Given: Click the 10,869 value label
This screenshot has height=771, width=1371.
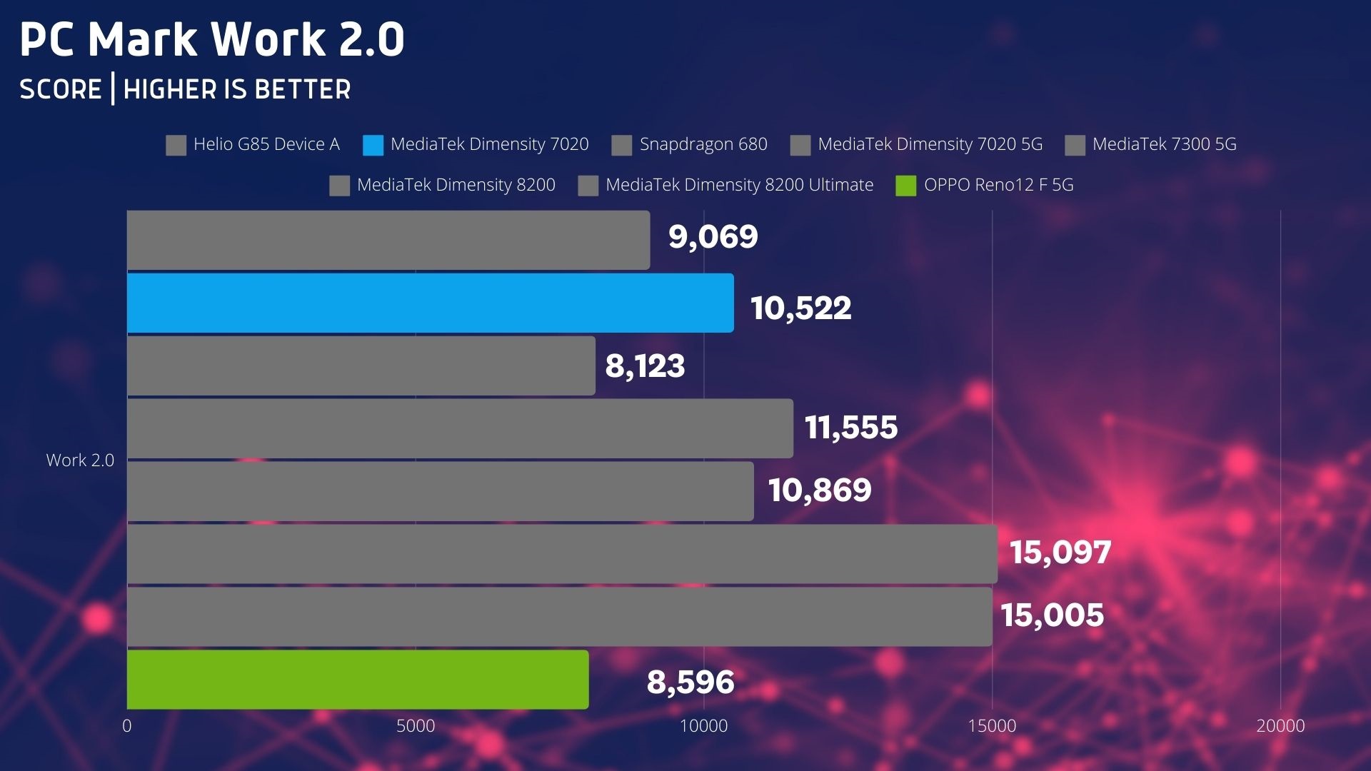Looking at the screenshot, I should point(819,490).
